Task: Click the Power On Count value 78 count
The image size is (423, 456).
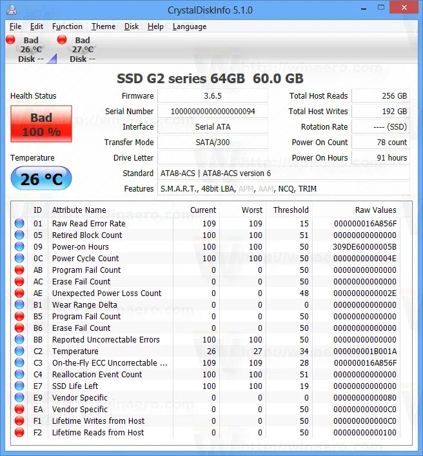Action: point(380,142)
